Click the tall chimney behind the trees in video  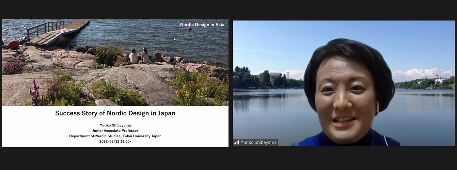[x=287, y=76]
